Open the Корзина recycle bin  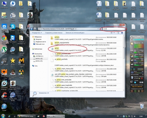142,107
